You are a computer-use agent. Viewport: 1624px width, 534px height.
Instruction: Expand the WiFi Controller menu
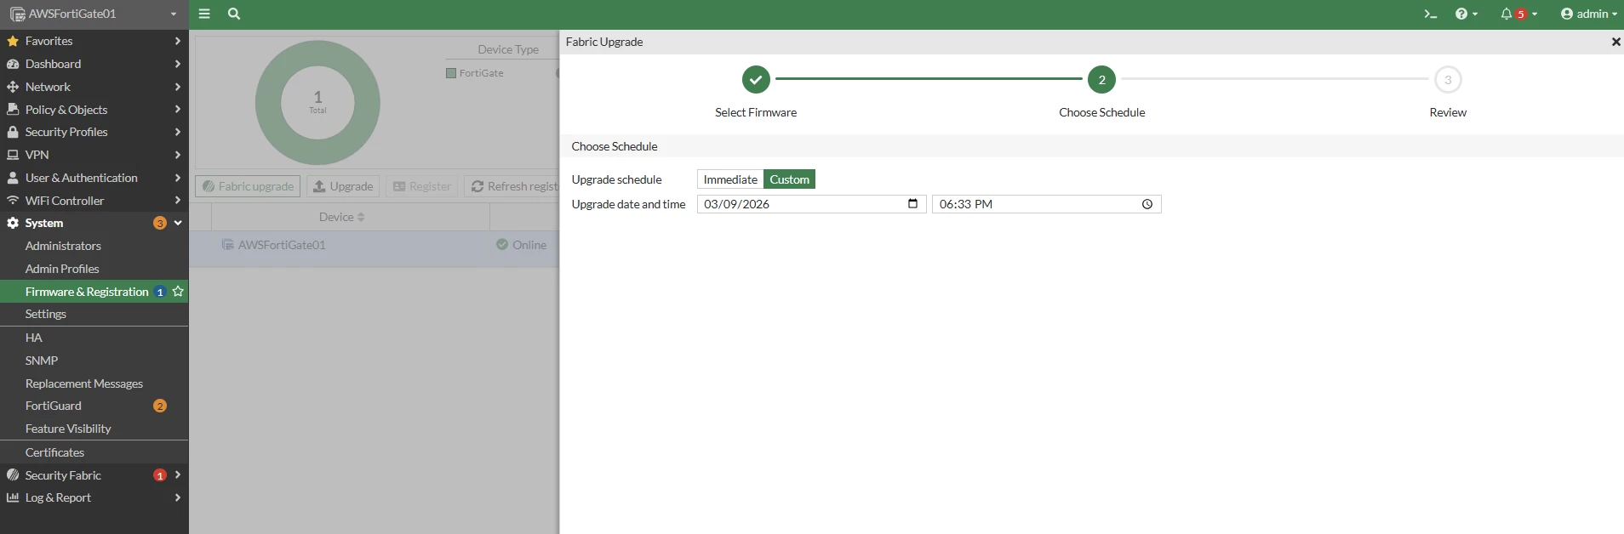94,201
